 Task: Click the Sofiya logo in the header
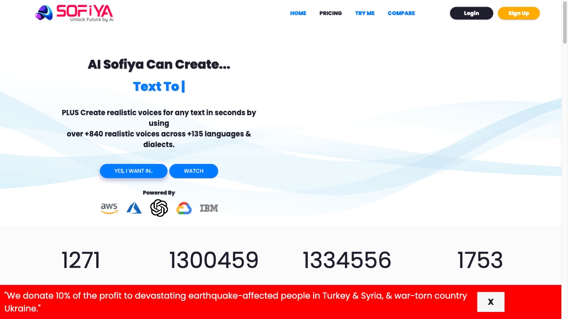click(x=74, y=13)
